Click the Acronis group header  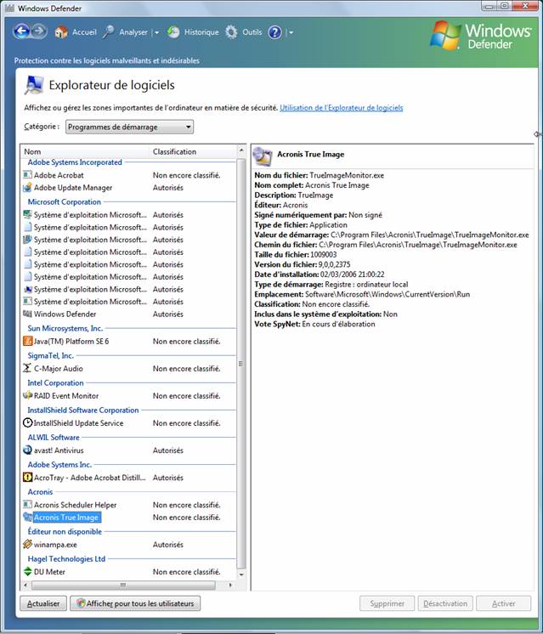(x=40, y=492)
